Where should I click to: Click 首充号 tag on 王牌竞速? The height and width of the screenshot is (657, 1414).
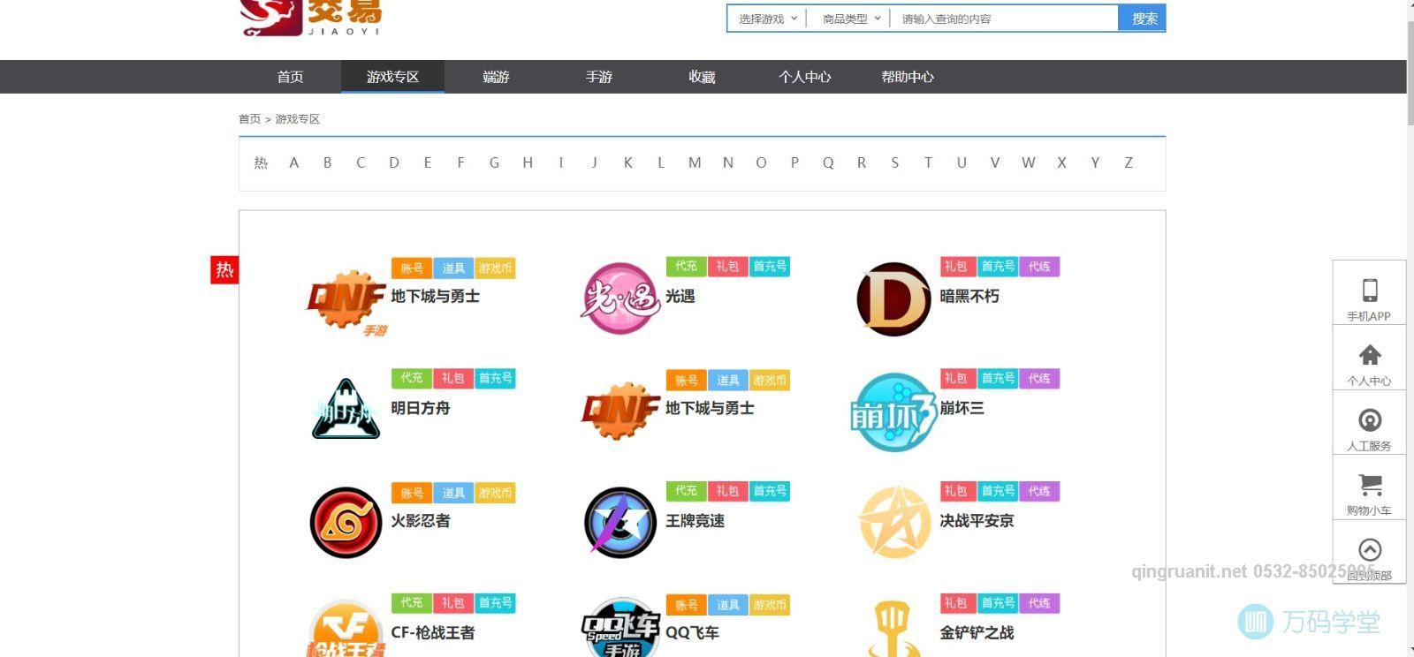click(x=770, y=491)
